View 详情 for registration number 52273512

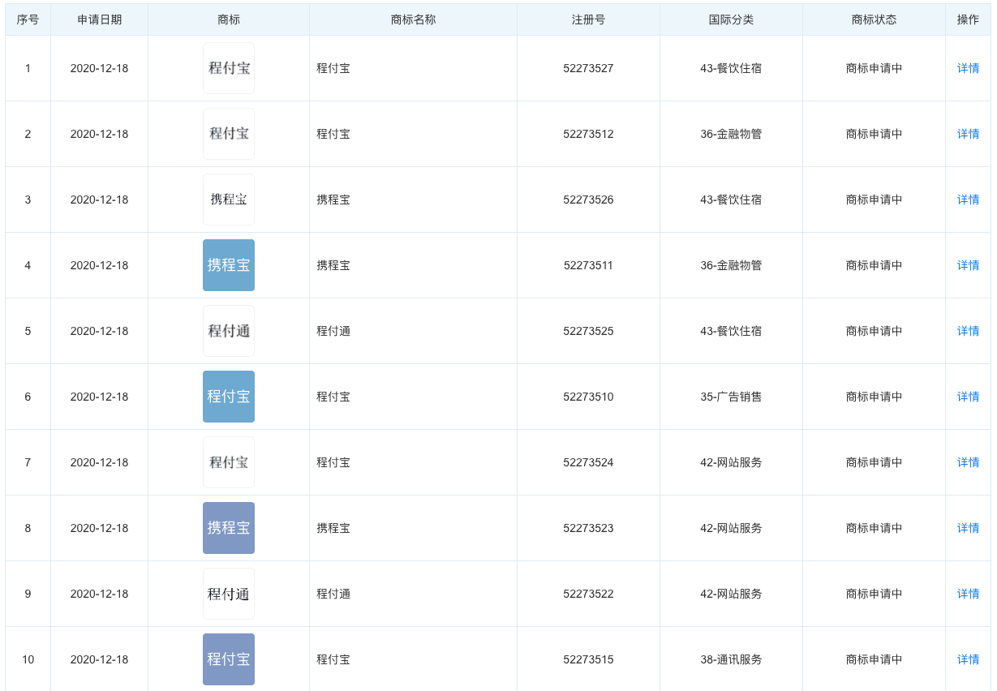pos(968,134)
